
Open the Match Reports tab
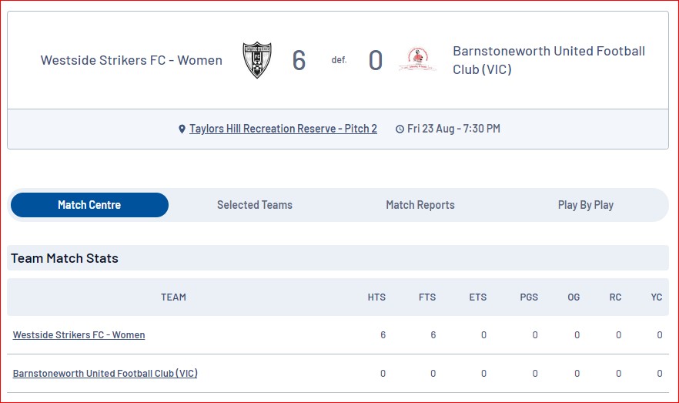point(420,205)
